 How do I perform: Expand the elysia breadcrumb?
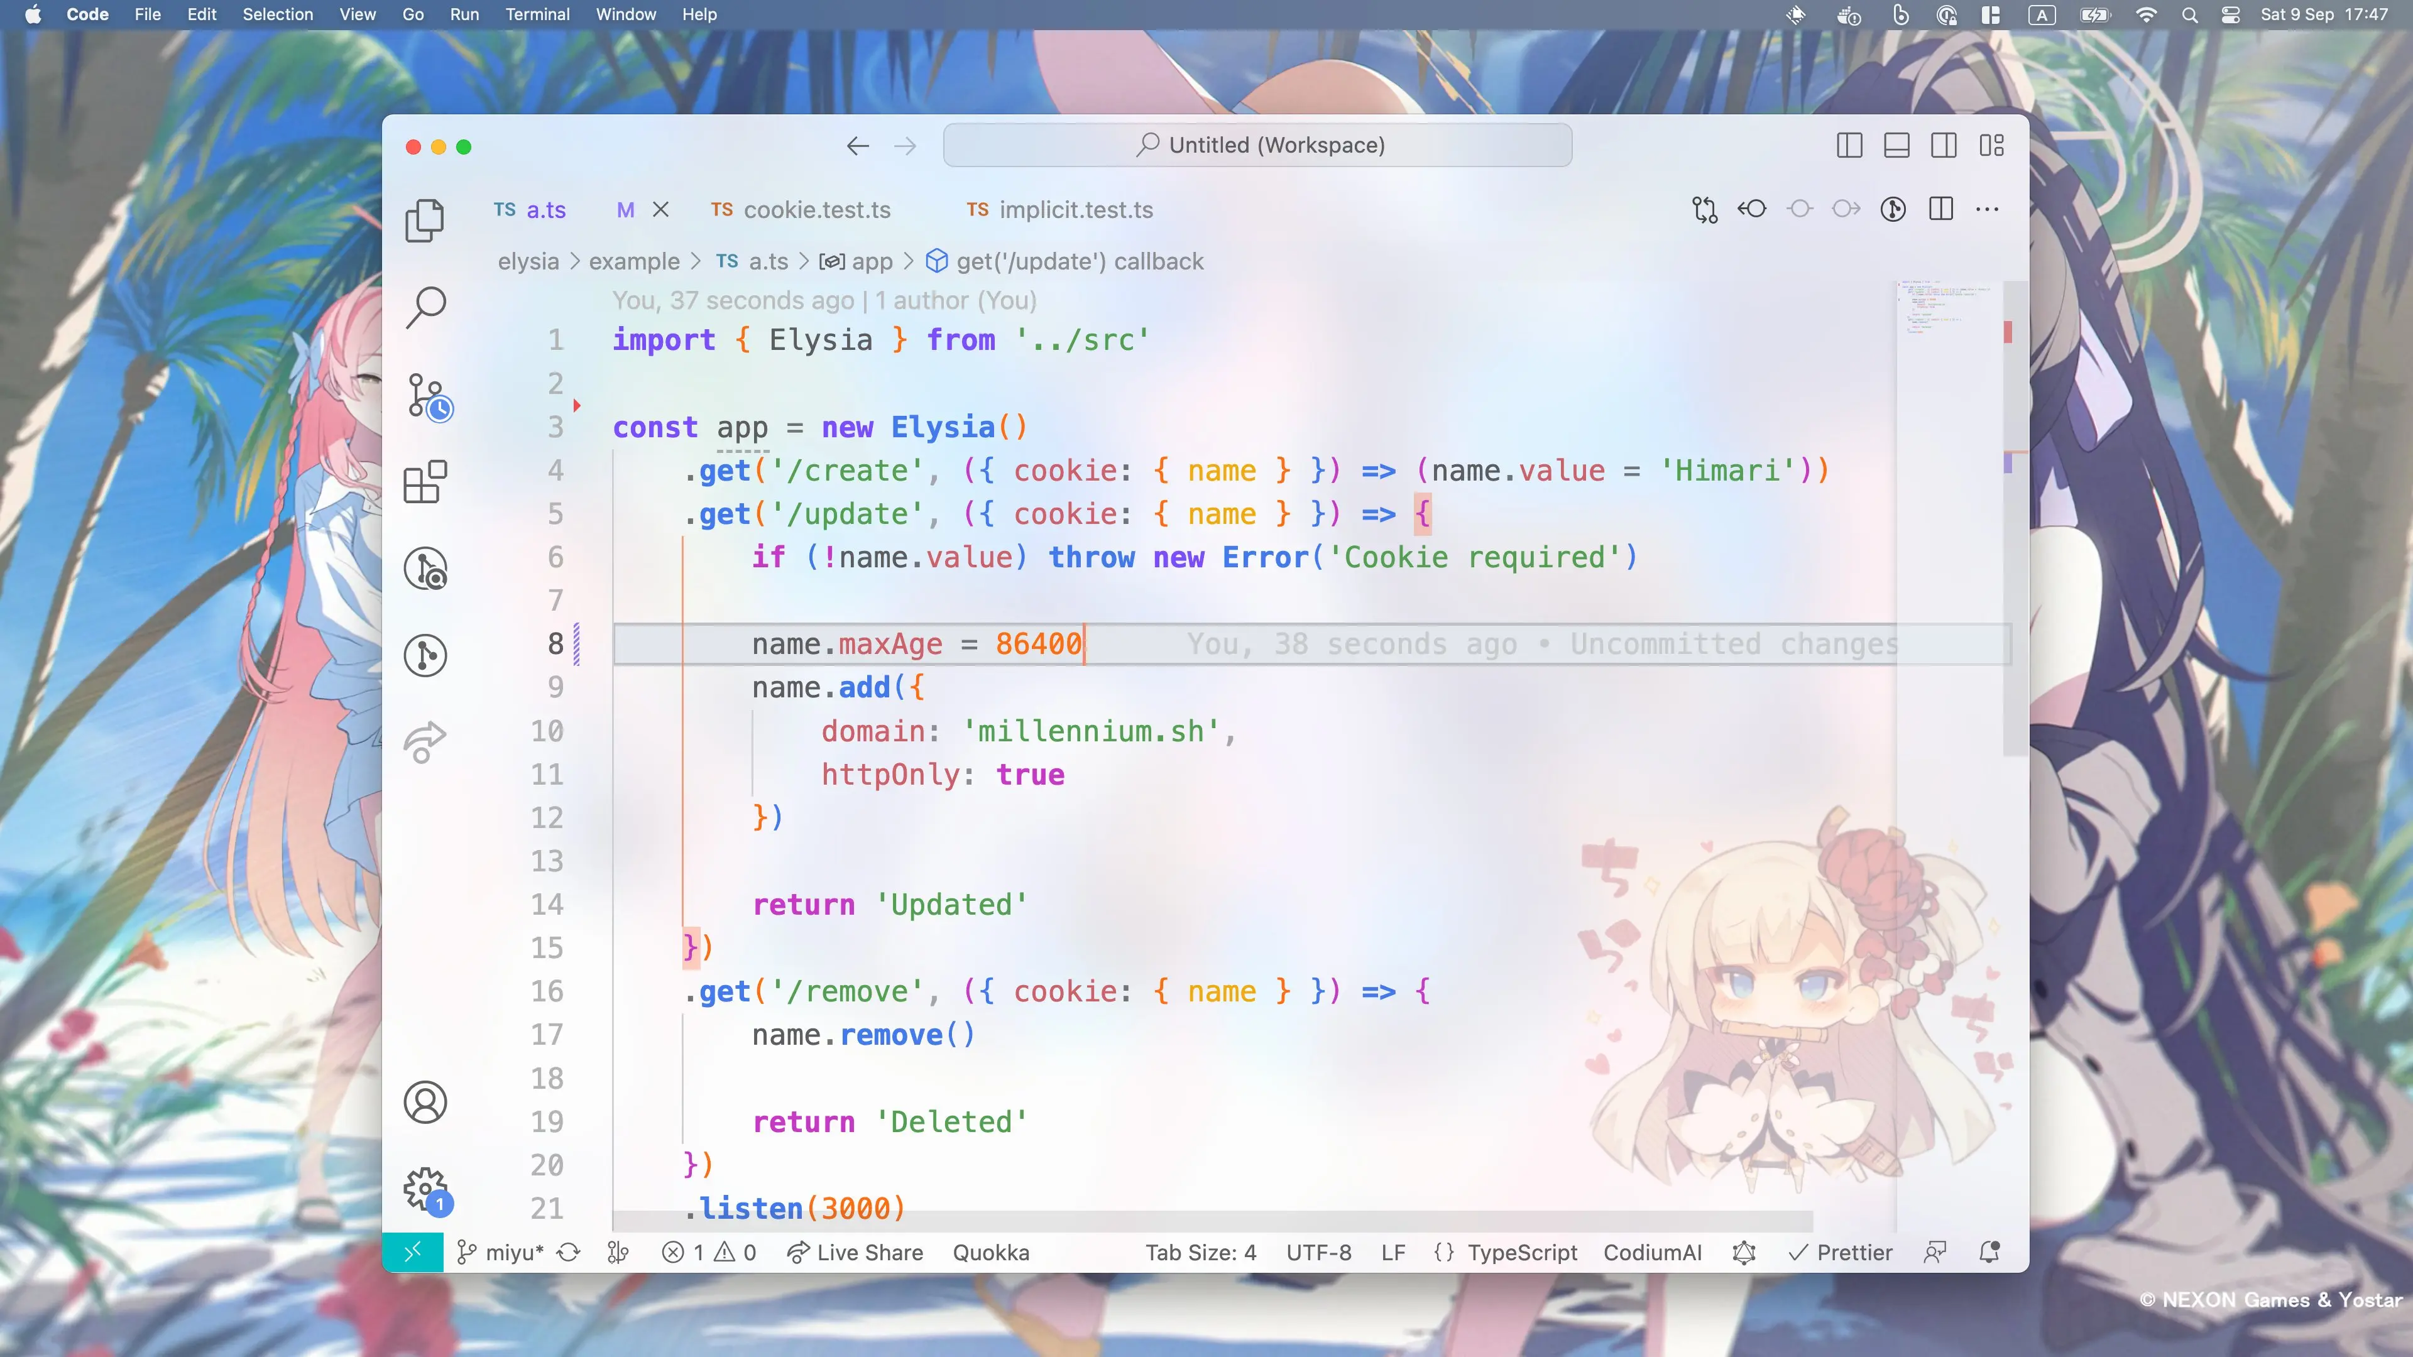pyautogui.click(x=528, y=261)
